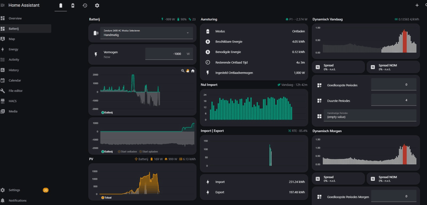Open the battery tab icon in top bar
Viewport: 427px width, 205px height.
(61, 5)
